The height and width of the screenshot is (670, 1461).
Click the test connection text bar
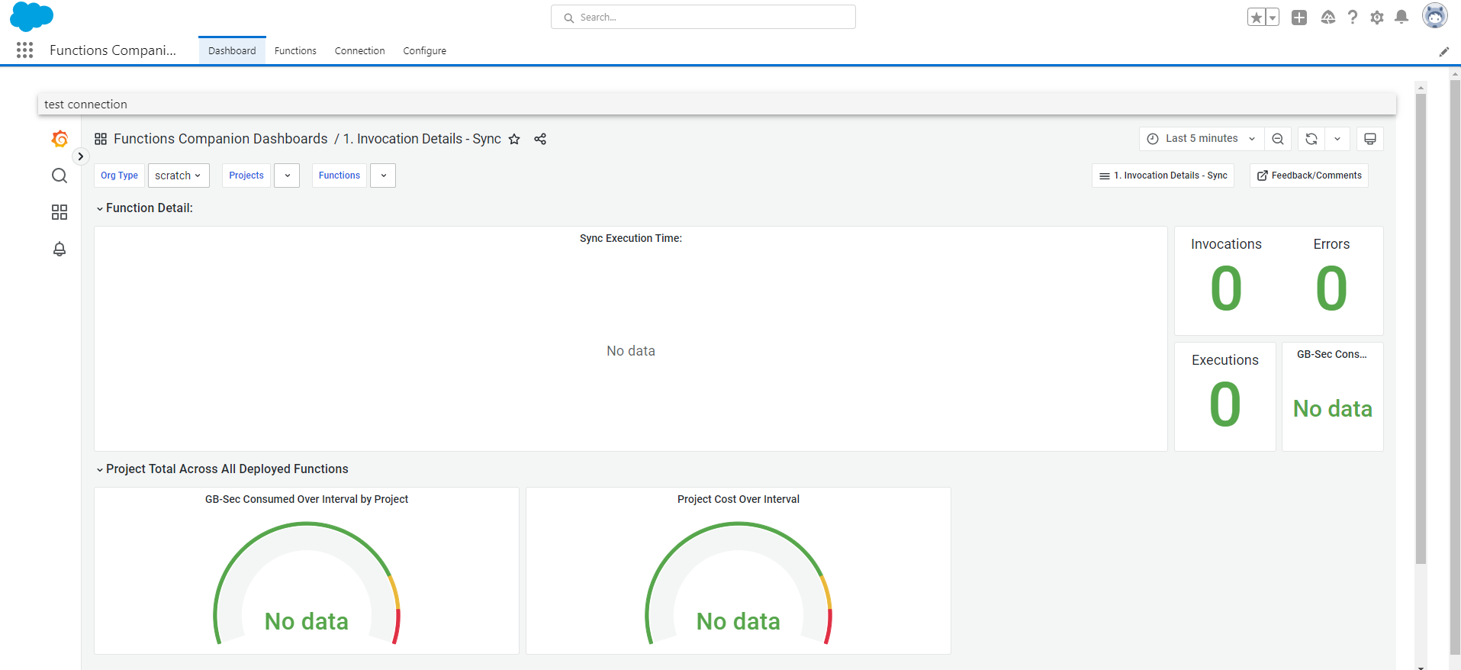pos(717,105)
